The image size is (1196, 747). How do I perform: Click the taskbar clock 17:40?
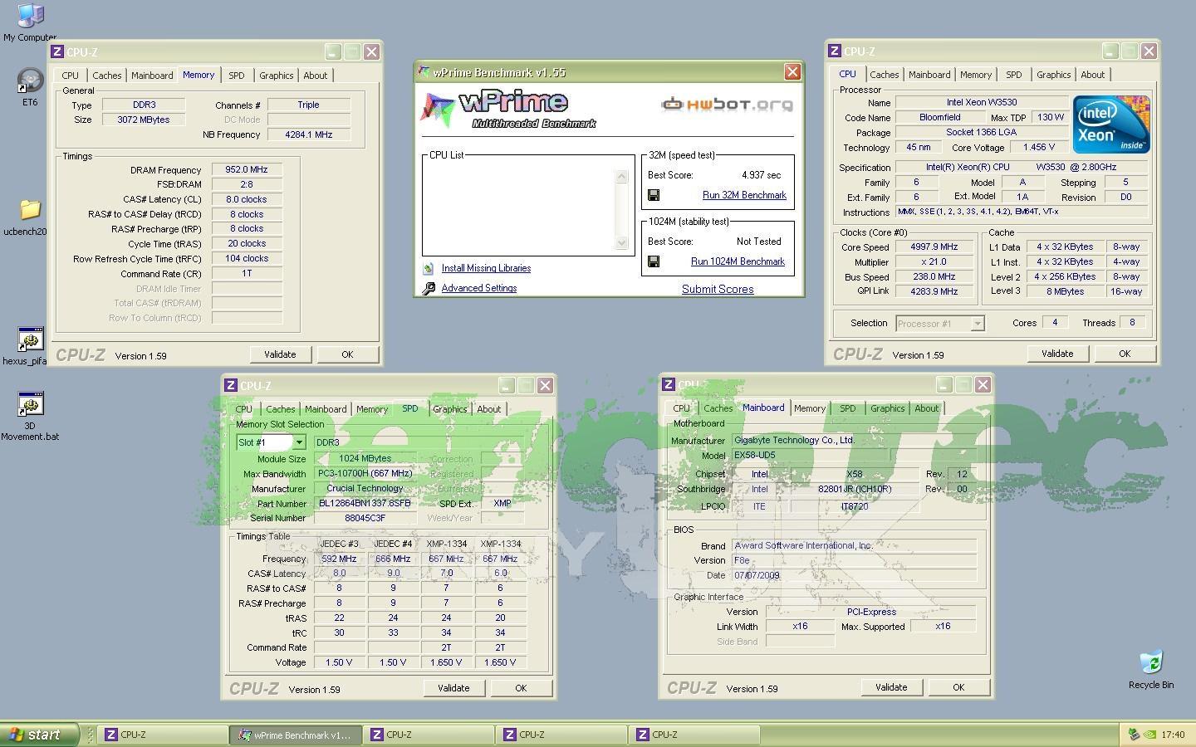click(x=1173, y=735)
